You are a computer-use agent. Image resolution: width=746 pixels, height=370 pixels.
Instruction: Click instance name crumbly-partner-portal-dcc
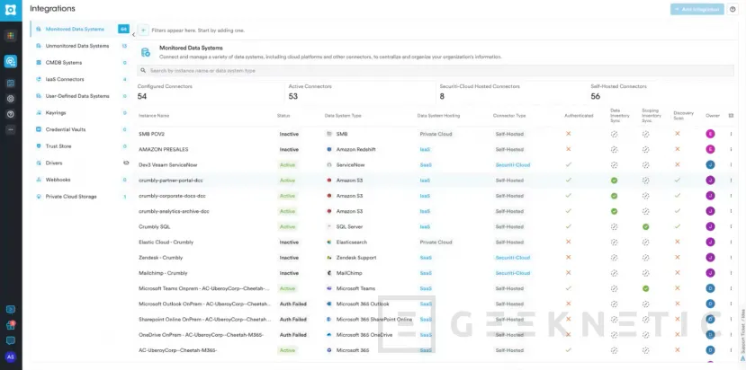171,181
